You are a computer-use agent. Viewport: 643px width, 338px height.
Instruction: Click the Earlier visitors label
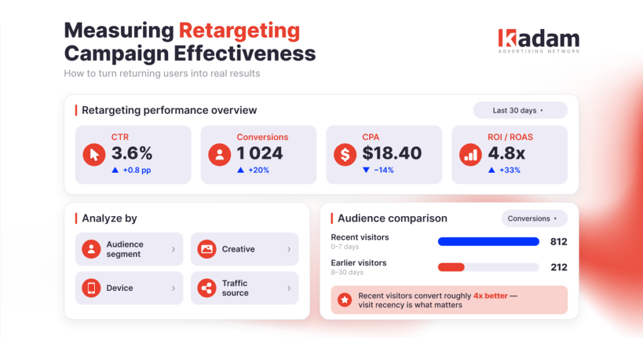359,263
